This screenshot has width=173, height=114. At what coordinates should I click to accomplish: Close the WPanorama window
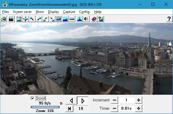(166, 4)
